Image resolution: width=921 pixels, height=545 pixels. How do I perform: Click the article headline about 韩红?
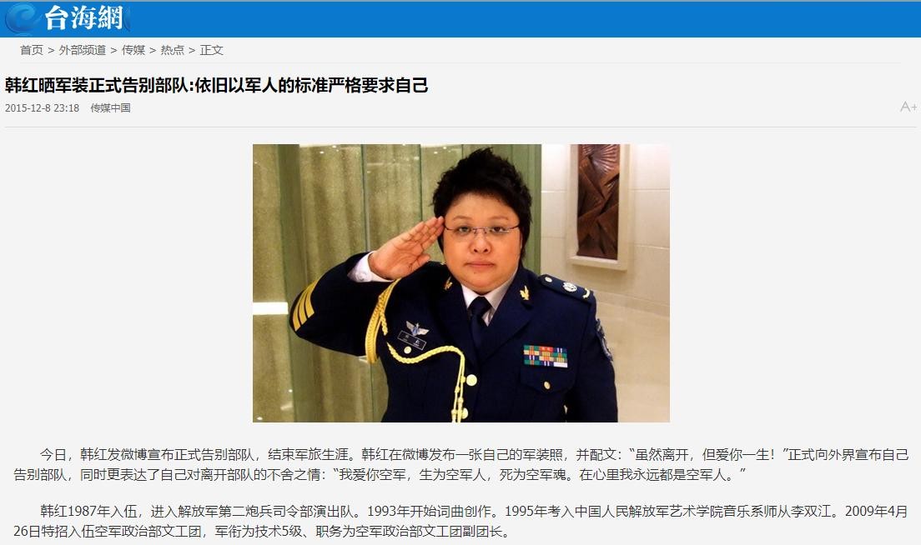pos(217,86)
